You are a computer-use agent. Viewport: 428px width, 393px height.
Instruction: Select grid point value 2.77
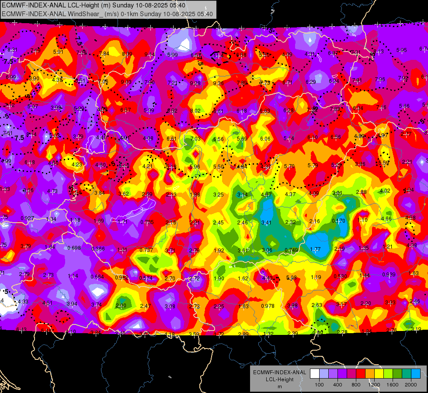pyautogui.click(x=406, y=134)
